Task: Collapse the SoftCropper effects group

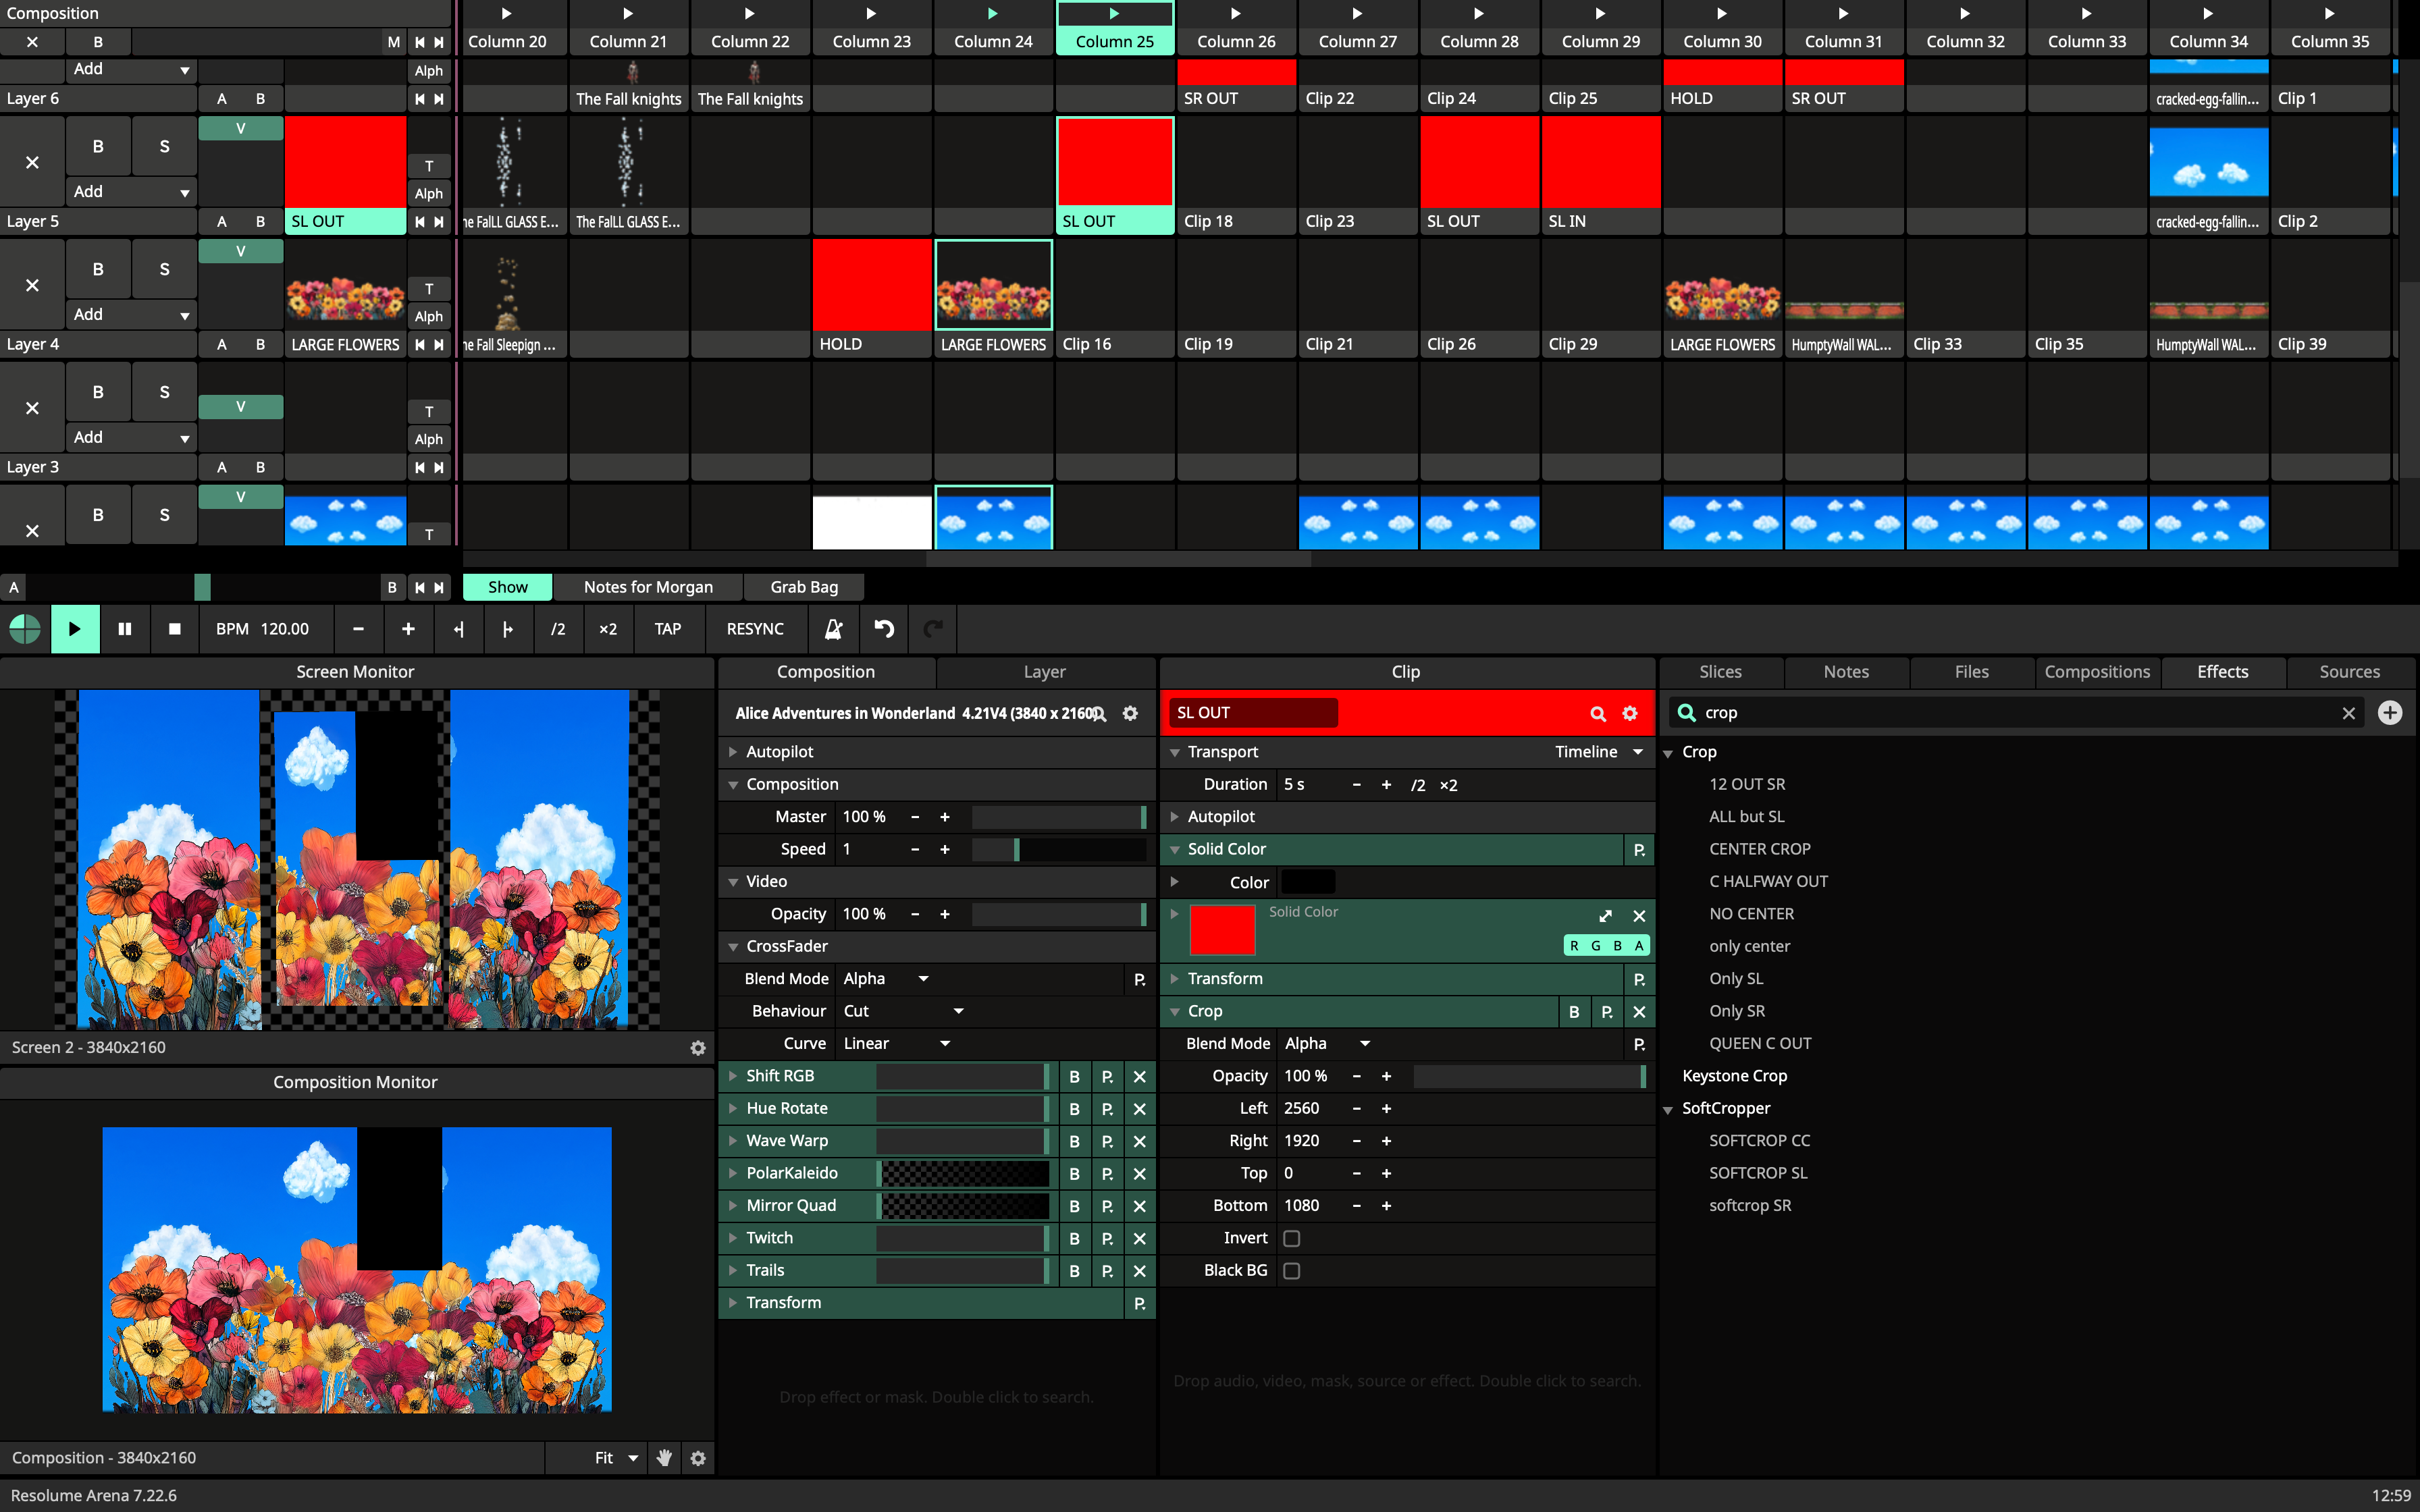Action: [1668, 1109]
